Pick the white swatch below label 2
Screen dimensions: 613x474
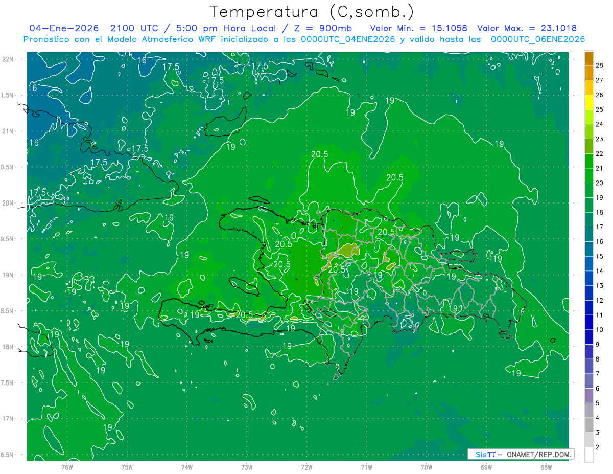coord(589,455)
